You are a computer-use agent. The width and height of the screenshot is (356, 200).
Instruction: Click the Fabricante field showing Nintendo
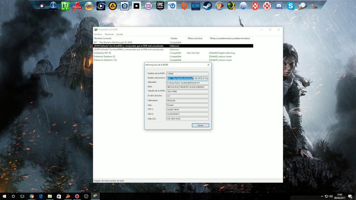pos(187,101)
